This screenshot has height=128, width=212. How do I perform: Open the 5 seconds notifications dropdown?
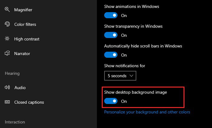tap(120, 76)
